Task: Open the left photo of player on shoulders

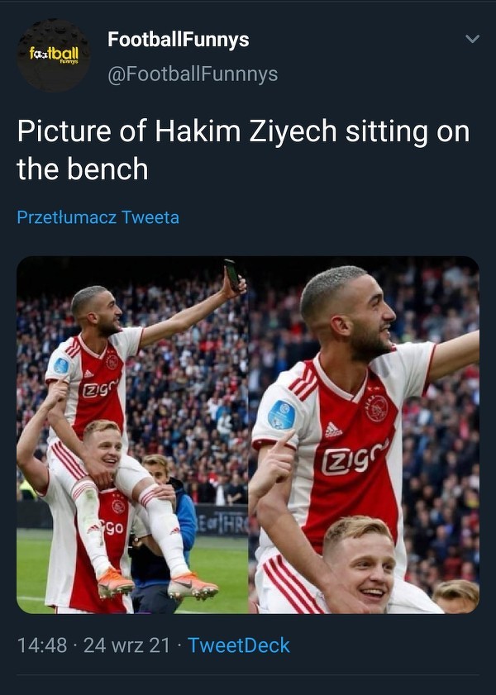Action: [x=132, y=435]
